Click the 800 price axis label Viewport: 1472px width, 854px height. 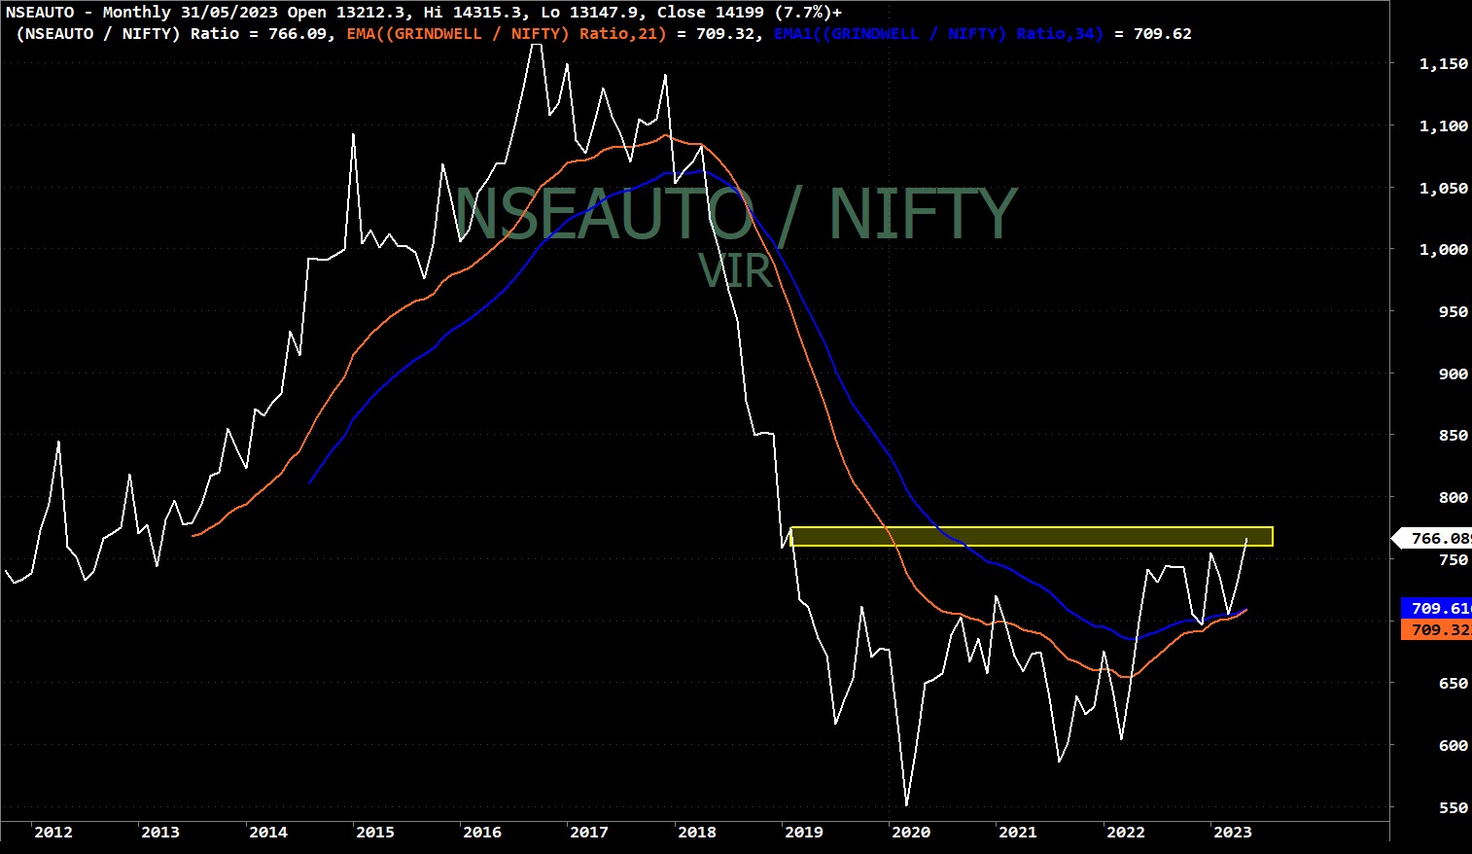(1454, 497)
